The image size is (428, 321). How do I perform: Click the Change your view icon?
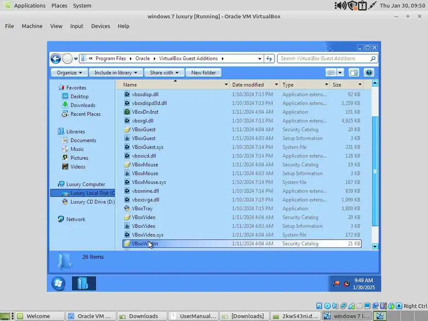[x=331, y=73]
